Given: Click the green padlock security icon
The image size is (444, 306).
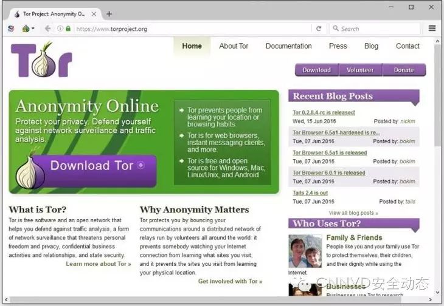Looking at the screenshot, I should [x=68, y=29].
